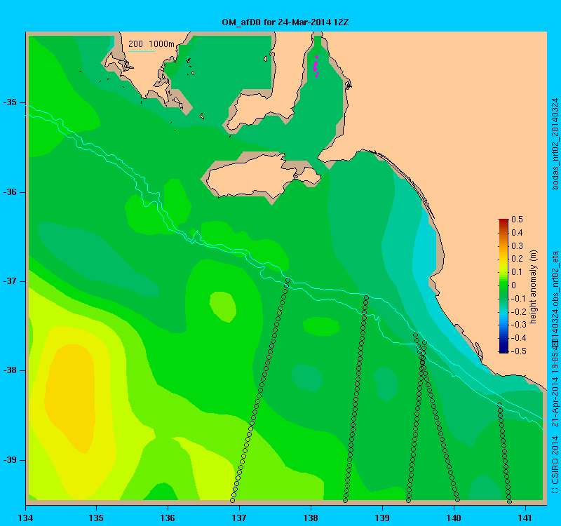Viewport: 561px width, 526px height.
Task: Click the magenta marker cluster in the gulf
Action: pyautogui.click(x=316, y=67)
